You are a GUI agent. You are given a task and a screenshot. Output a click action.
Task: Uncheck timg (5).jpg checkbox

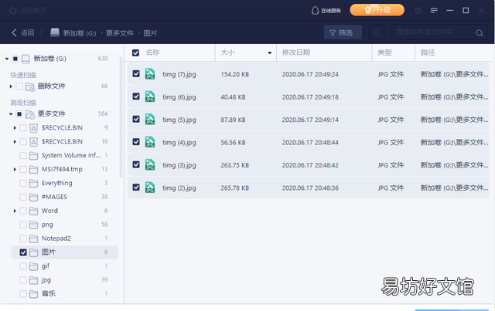point(136,119)
